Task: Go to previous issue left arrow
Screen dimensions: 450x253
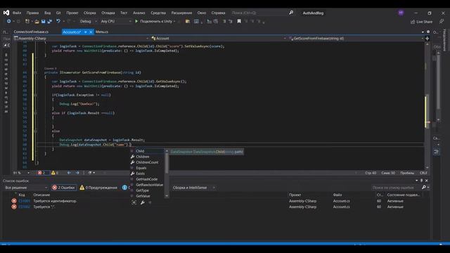Action: point(69,173)
